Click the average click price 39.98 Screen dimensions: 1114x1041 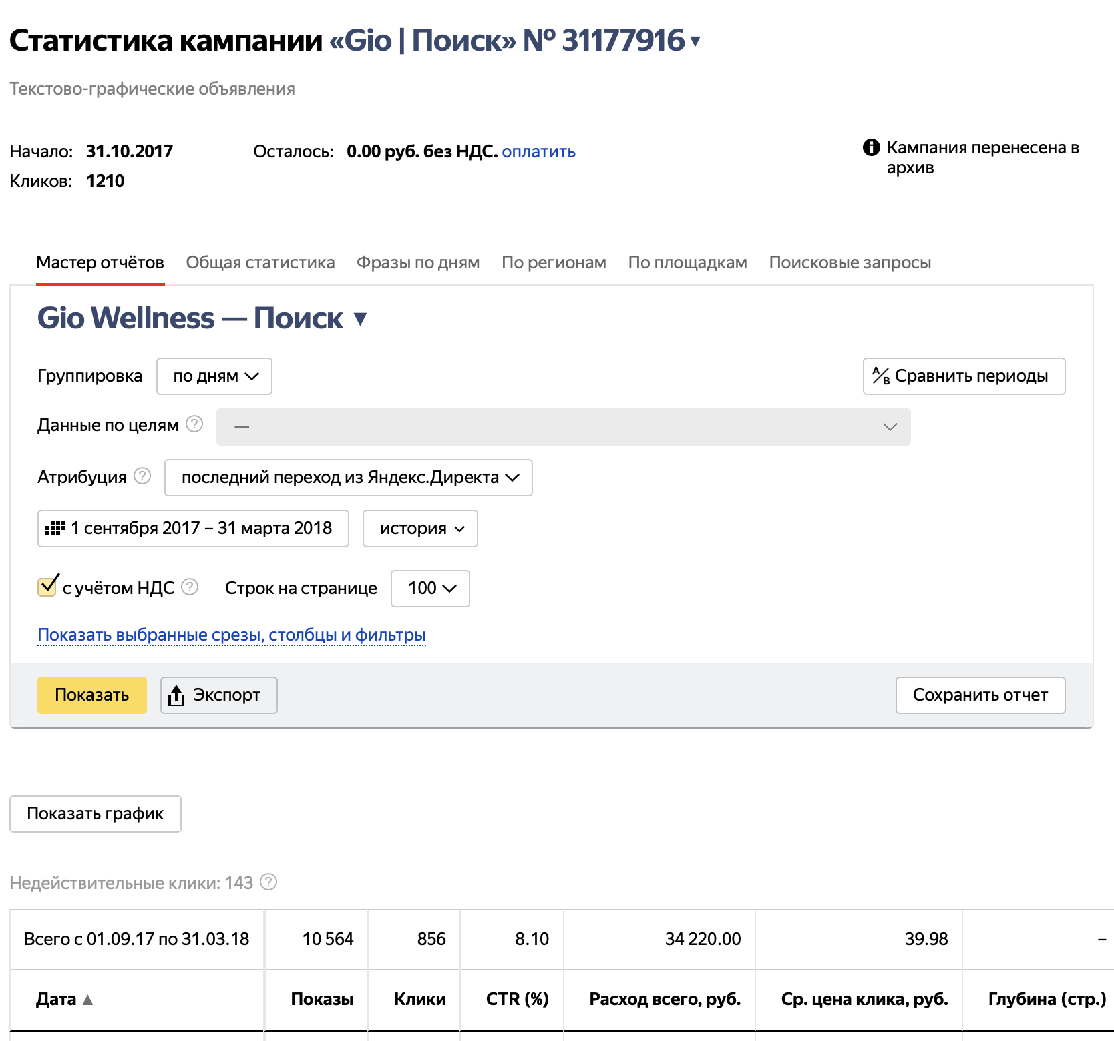click(926, 939)
